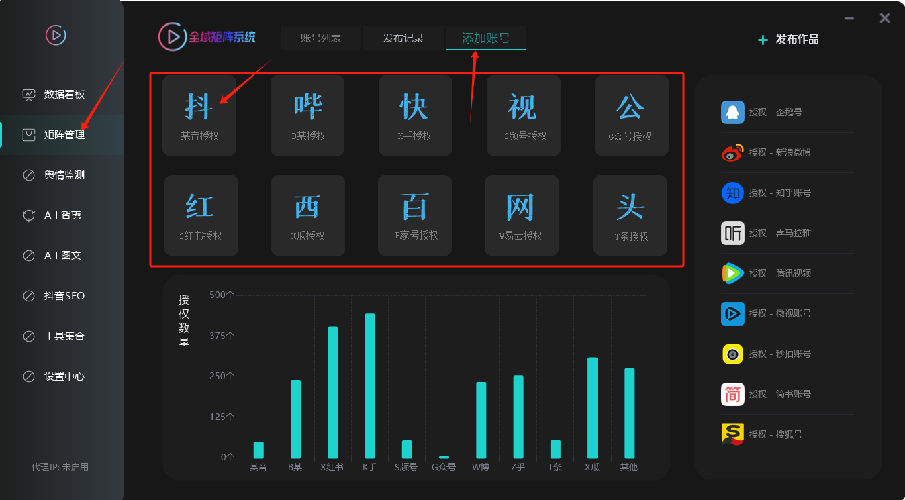Open the 发布记录 tab
This screenshot has height=500, width=905.
click(x=403, y=38)
